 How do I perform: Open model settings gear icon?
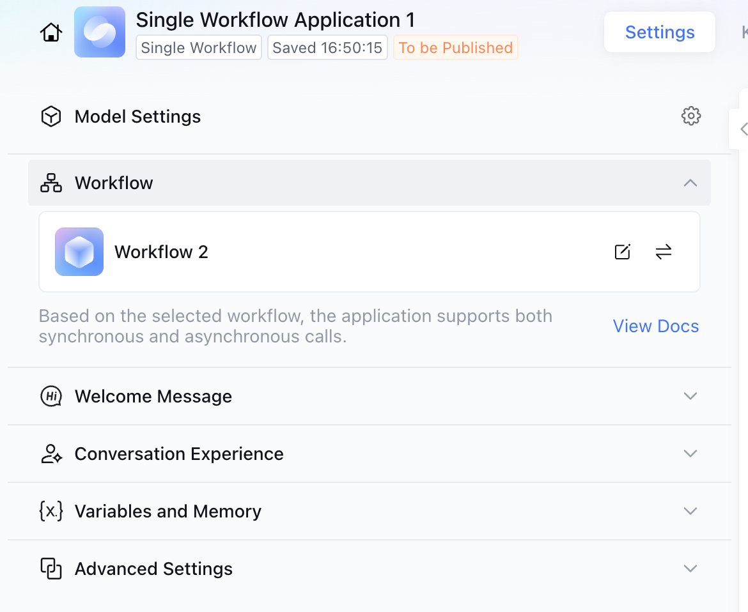tap(691, 116)
